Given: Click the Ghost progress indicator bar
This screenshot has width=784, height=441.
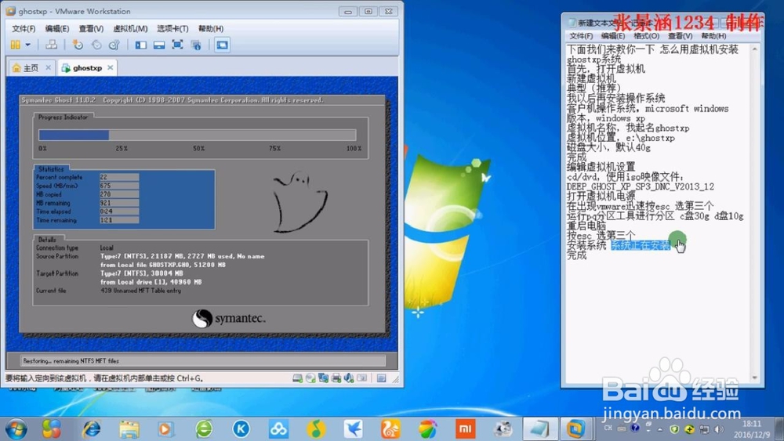Looking at the screenshot, I should 198,135.
